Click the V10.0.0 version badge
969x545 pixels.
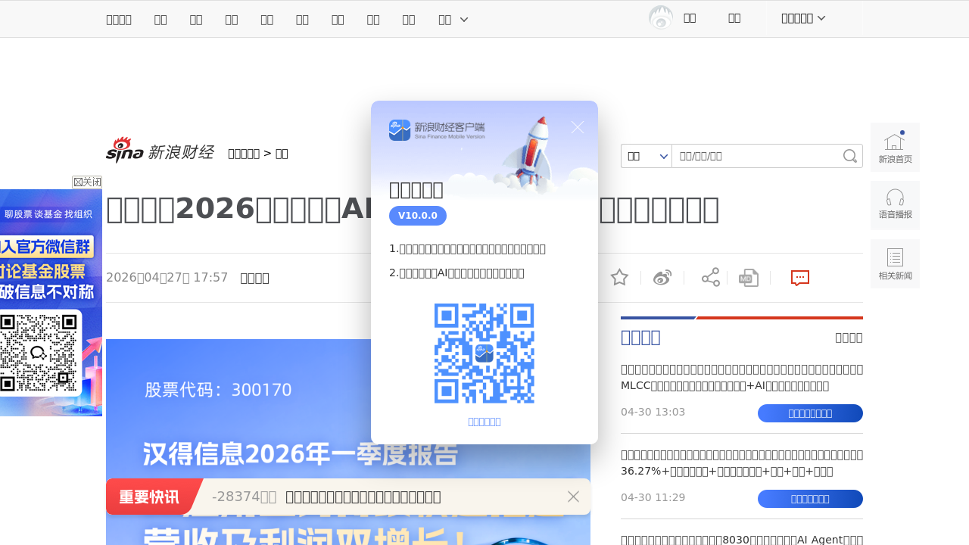click(418, 216)
